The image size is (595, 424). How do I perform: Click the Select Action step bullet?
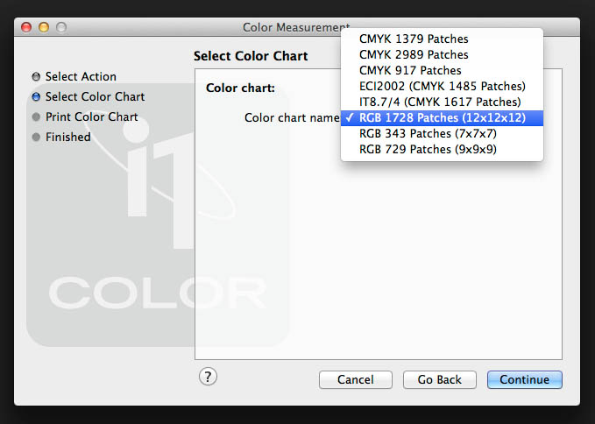click(x=36, y=77)
